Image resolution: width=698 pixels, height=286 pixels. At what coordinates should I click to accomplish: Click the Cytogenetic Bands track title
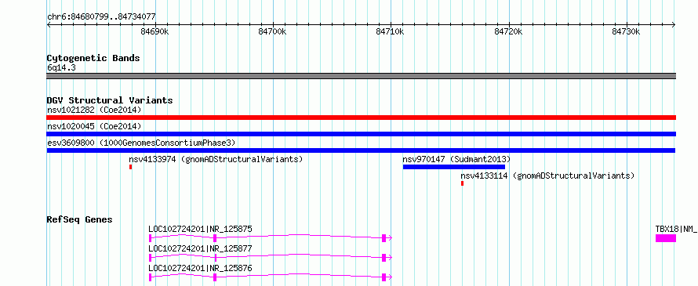[93, 58]
